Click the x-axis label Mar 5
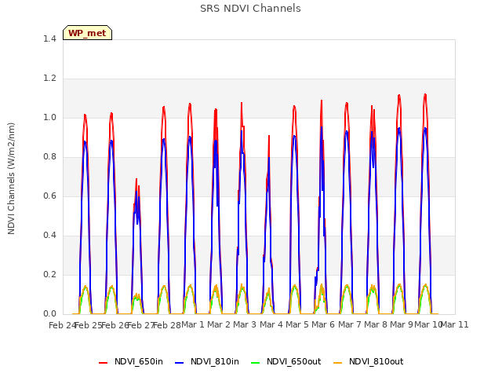 coord(297,325)
